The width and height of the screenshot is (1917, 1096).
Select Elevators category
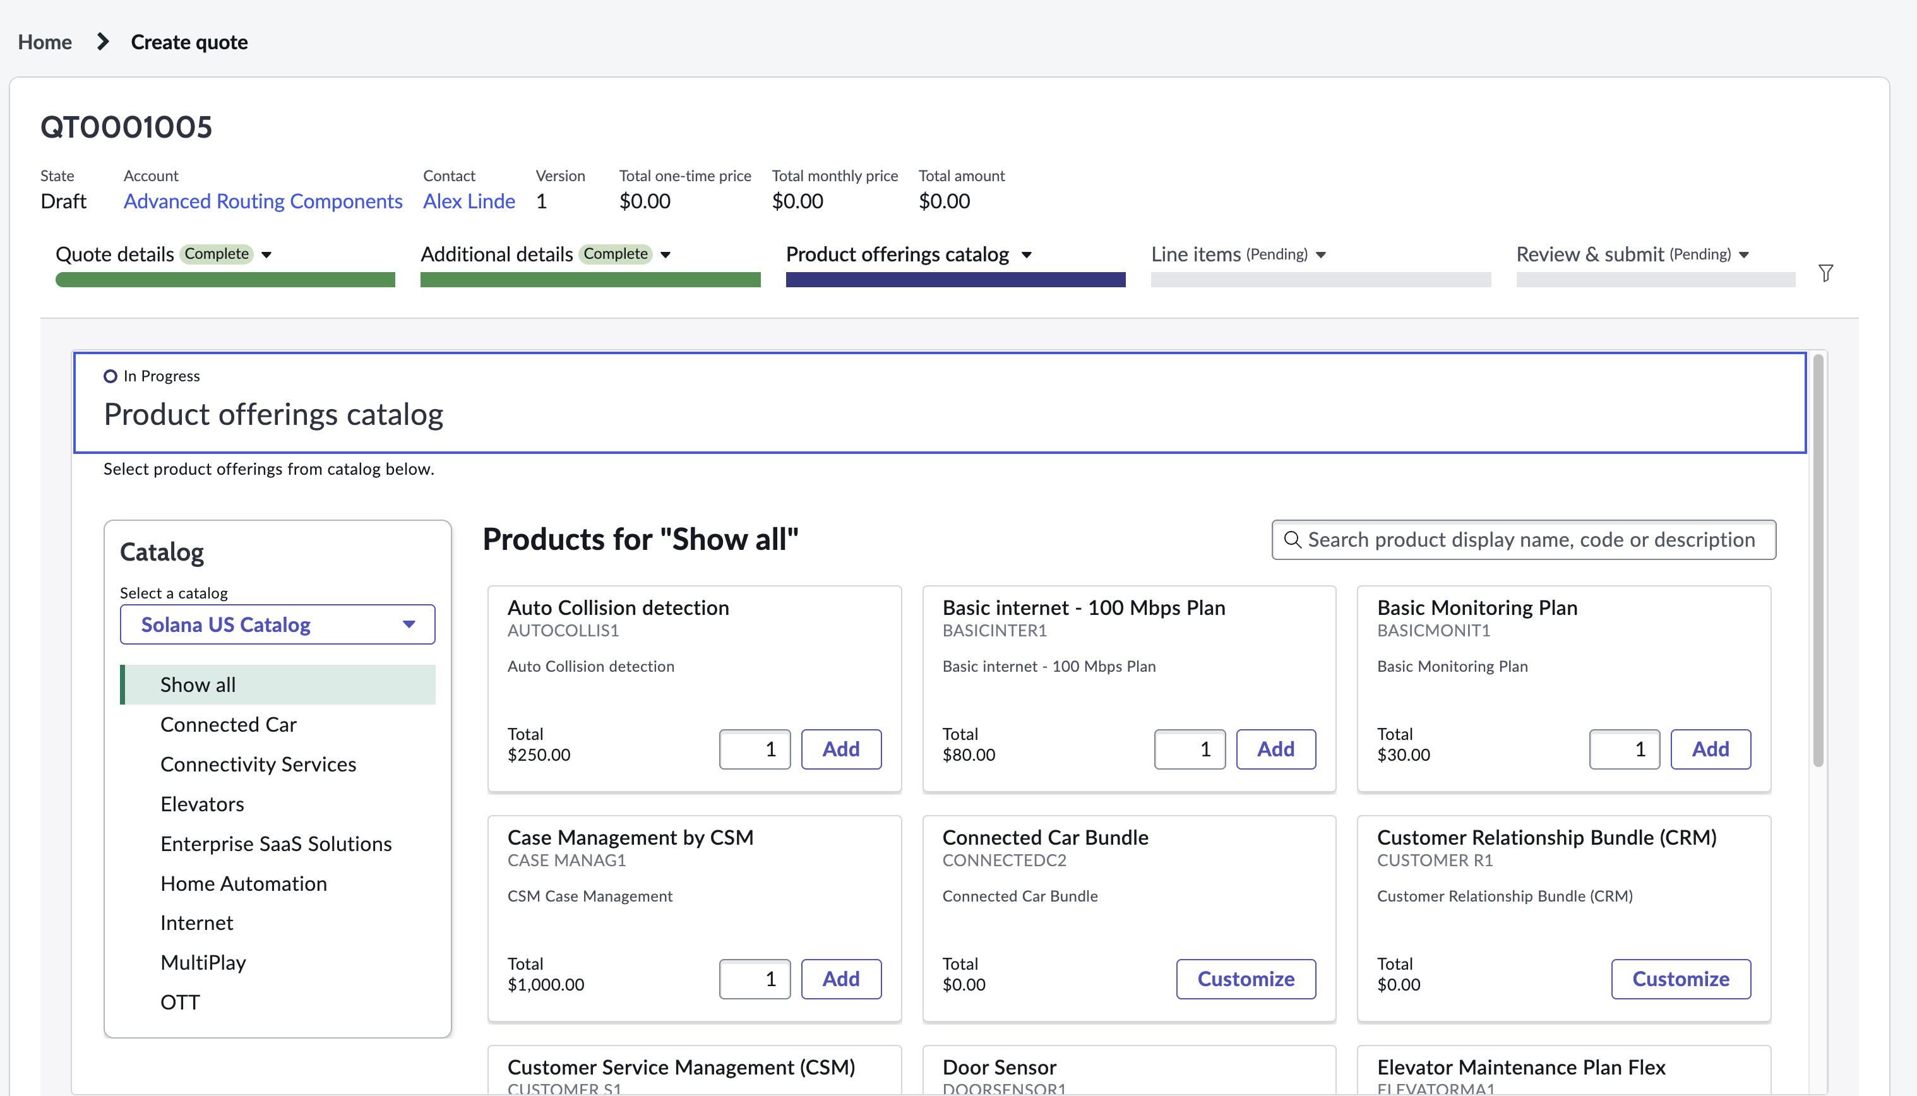pos(201,804)
